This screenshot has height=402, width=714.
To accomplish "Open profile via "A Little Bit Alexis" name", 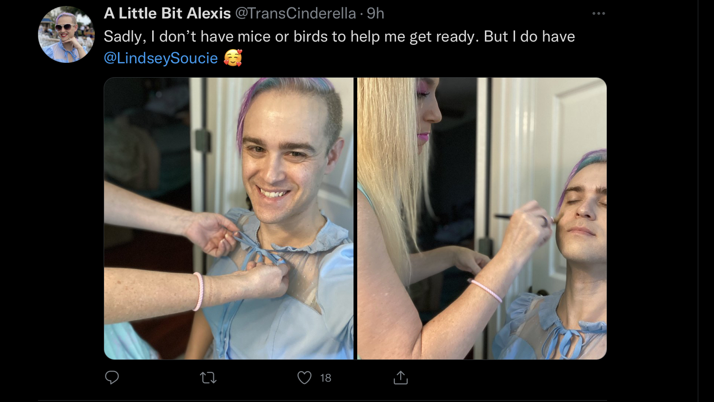I will pyautogui.click(x=167, y=13).
